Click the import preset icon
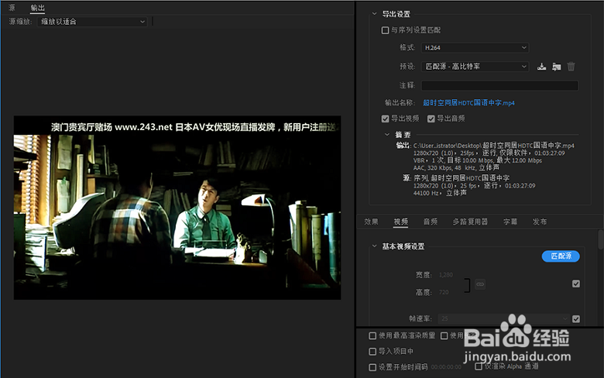The image size is (604, 378). click(556, 67)
